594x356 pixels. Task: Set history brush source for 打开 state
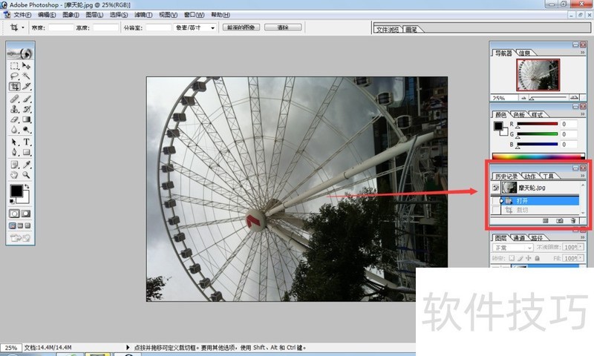pyautogui.click(x=495, y=201)
